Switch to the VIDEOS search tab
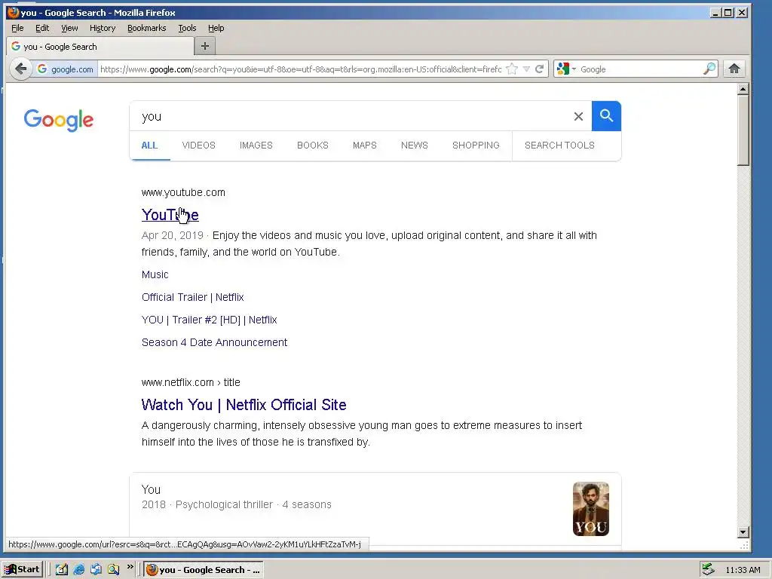The height and width of the screenshot is (579, 772). point(198,146)
